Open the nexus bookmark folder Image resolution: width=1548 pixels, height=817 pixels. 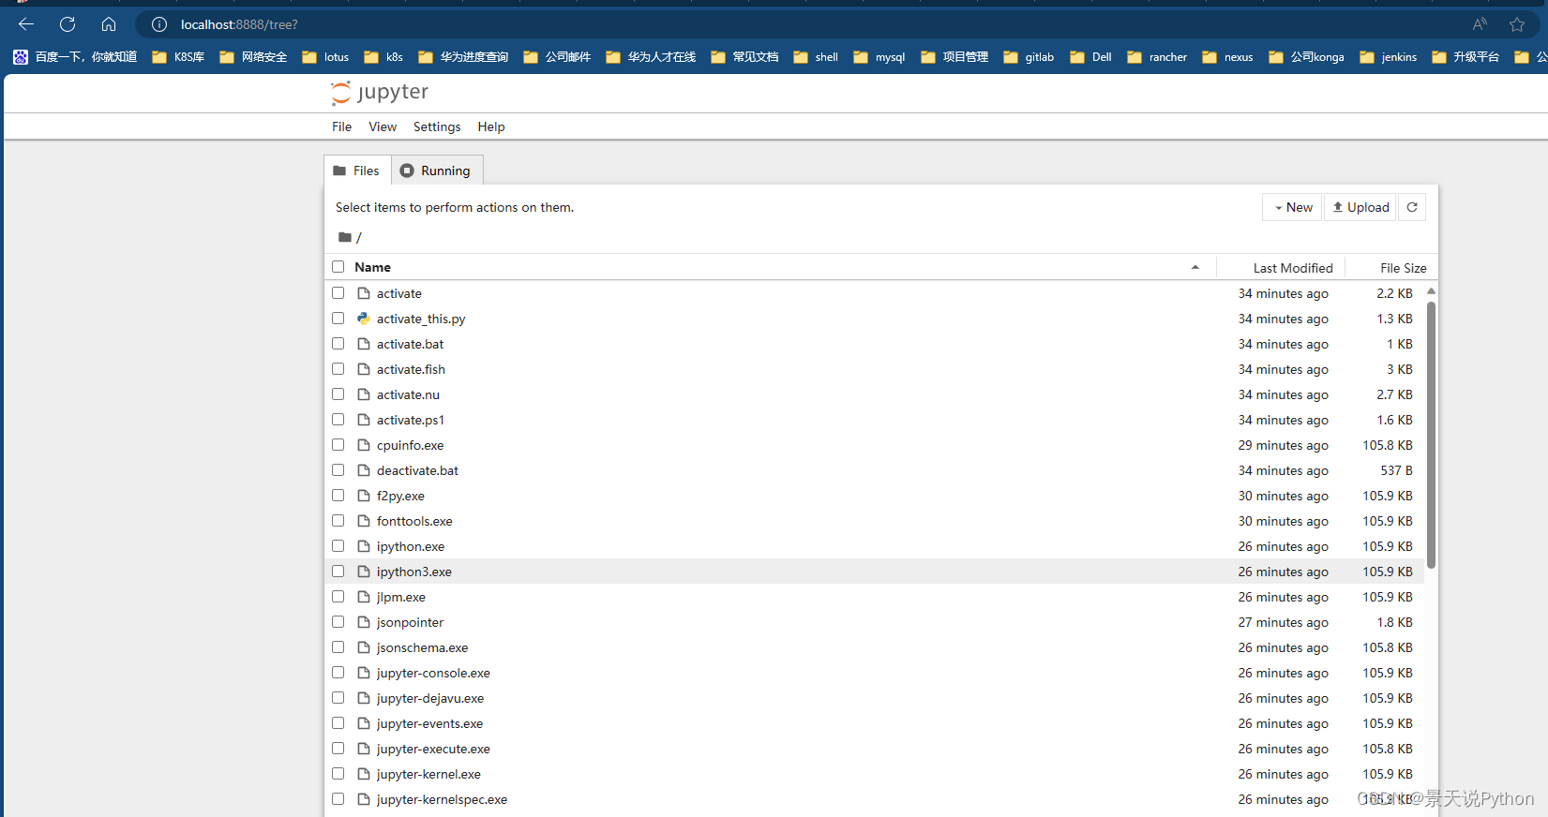tap(1227, 57)
